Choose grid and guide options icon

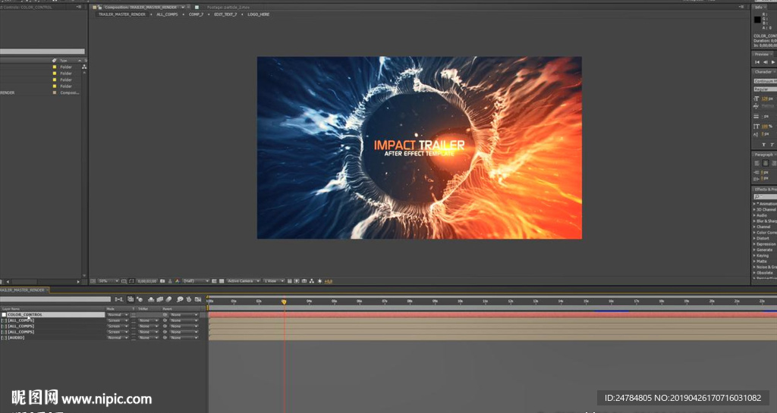(124, 281)
